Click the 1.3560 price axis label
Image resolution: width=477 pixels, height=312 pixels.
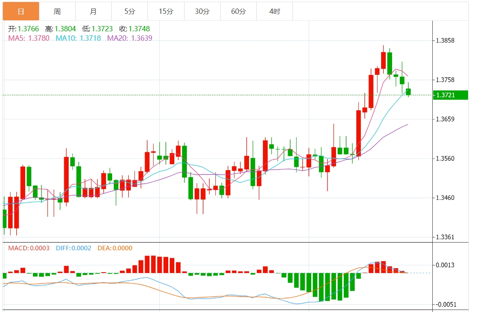445,158
